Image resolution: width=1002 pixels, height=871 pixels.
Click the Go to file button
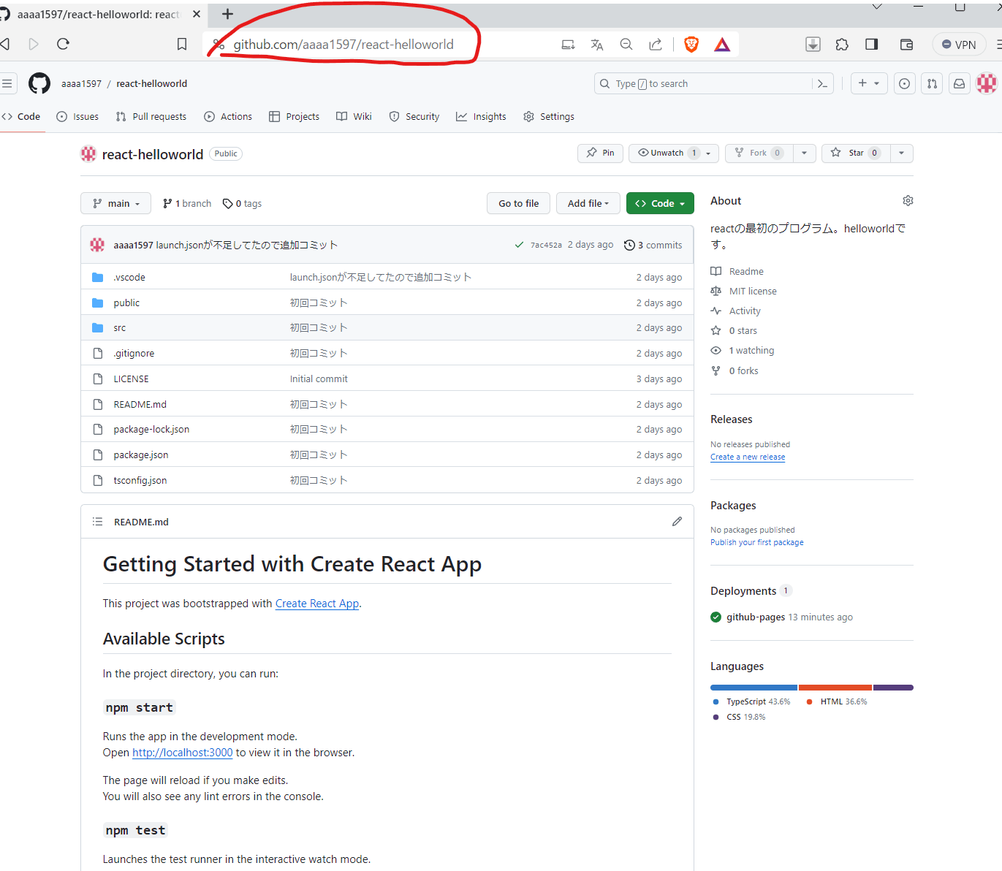519,203
